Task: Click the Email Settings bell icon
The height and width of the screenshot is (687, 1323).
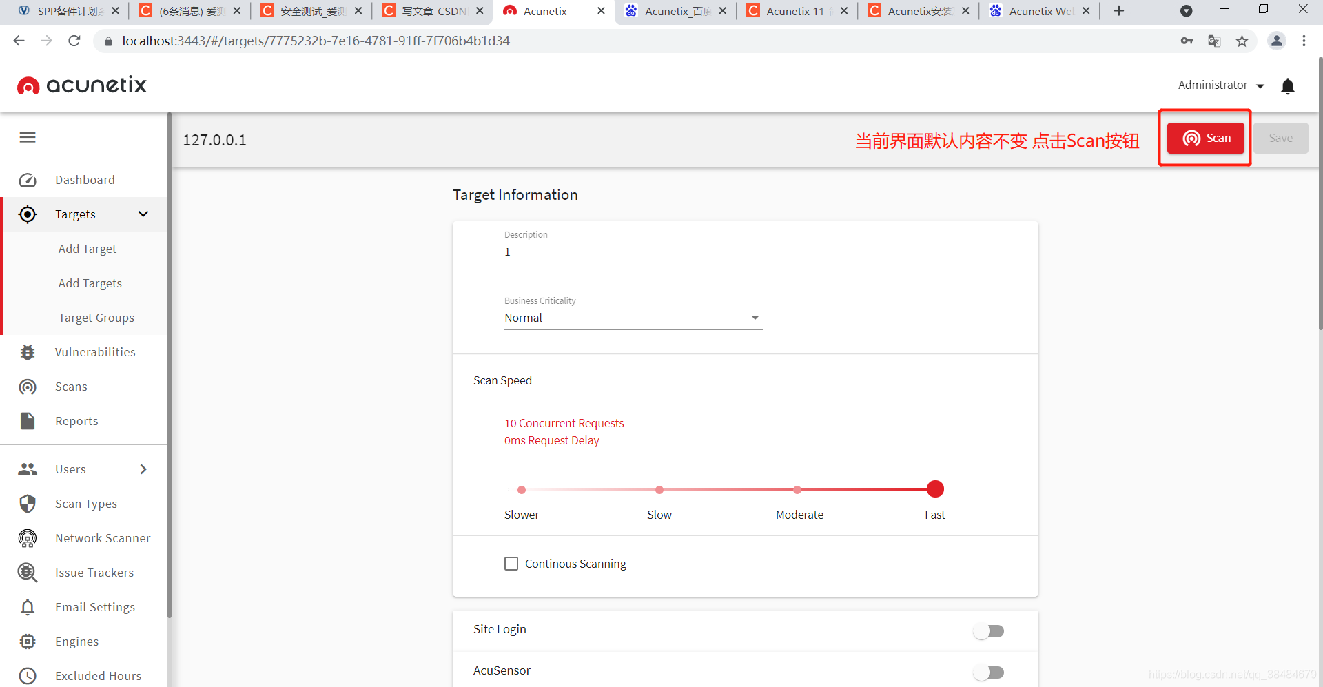Action: pyautogui.click(x=28, y=607)
